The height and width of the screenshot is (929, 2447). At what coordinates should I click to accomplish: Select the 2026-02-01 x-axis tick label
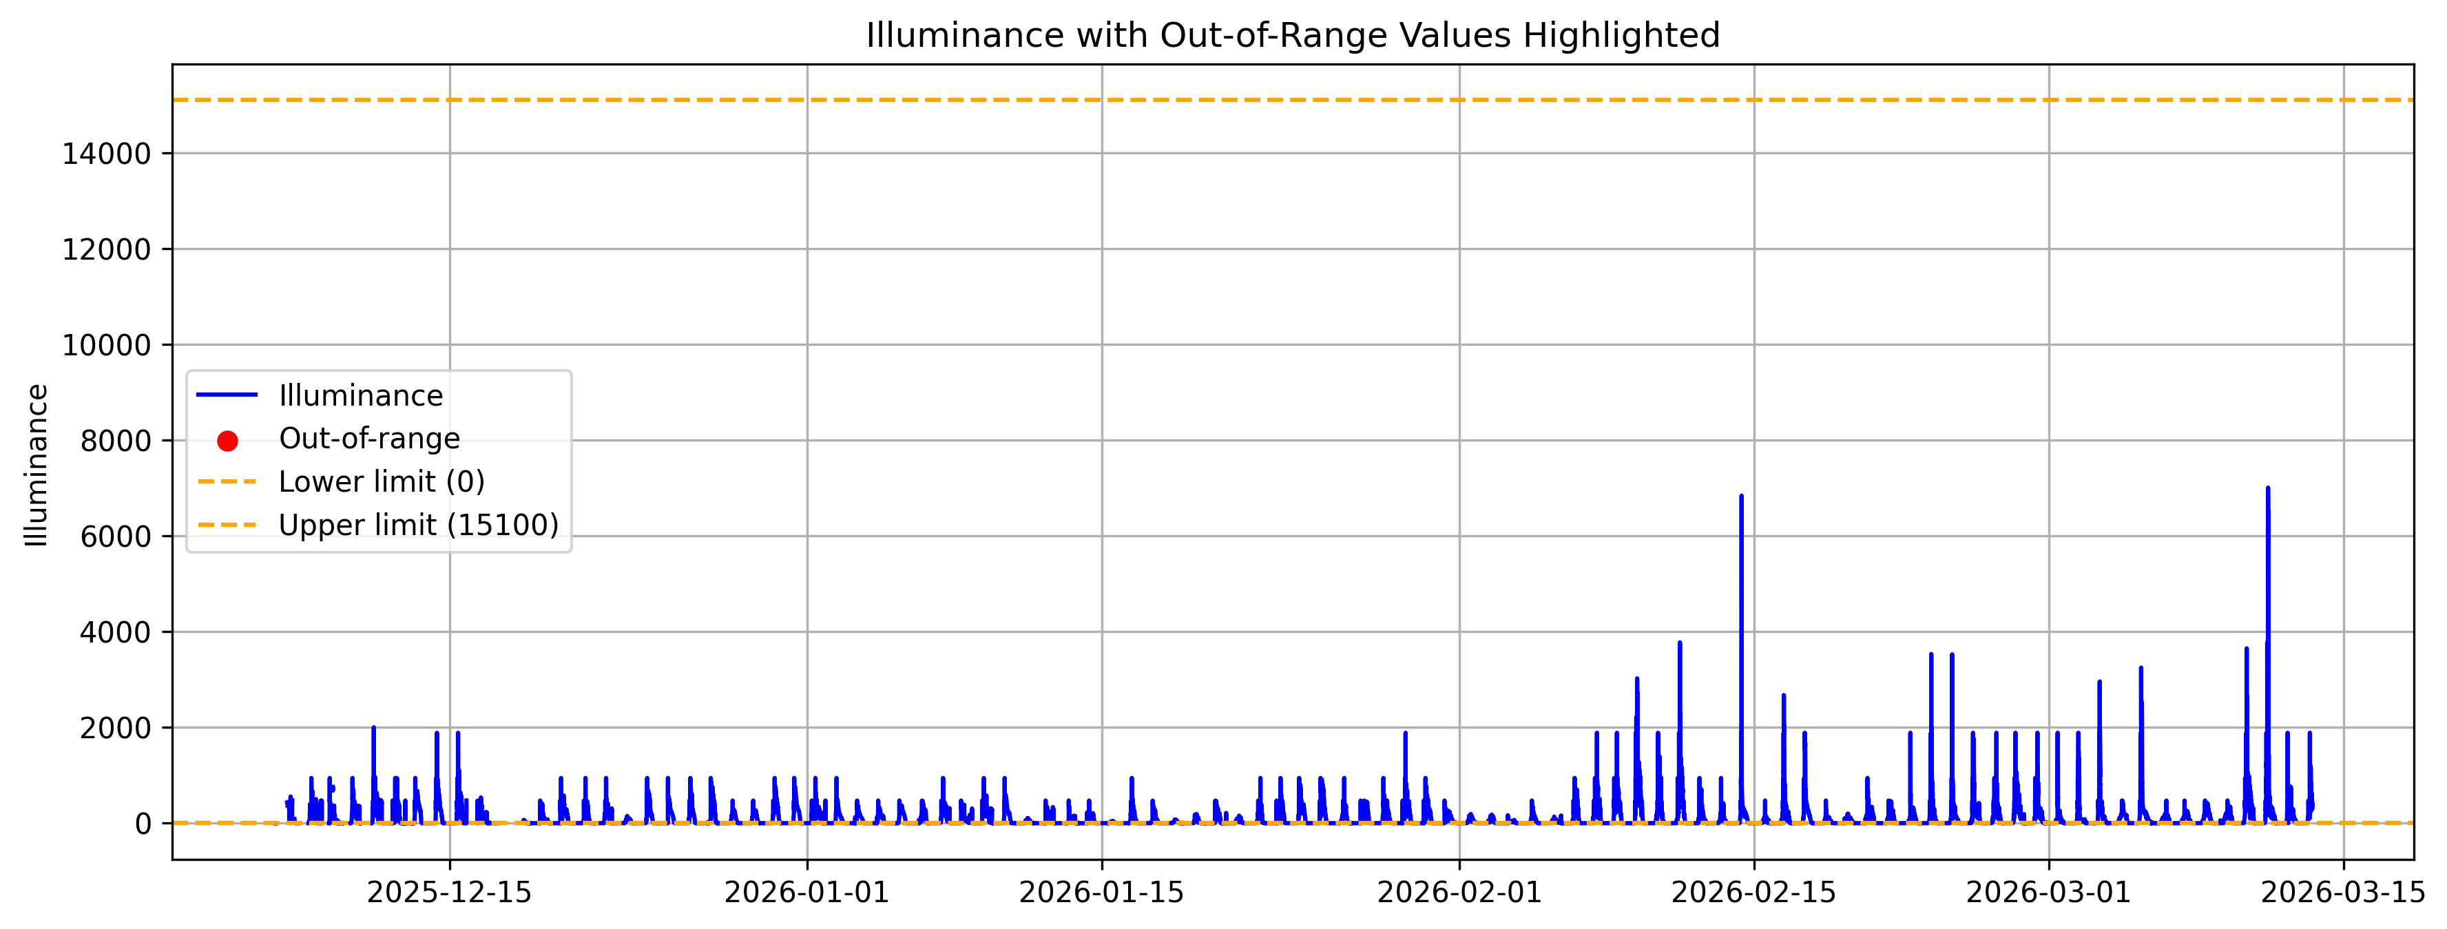click(1459, 894)
